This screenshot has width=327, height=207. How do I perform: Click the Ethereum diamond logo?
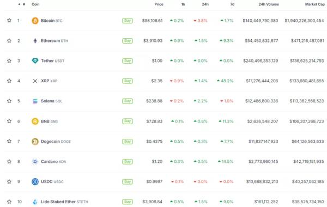(x=35, y=41)
